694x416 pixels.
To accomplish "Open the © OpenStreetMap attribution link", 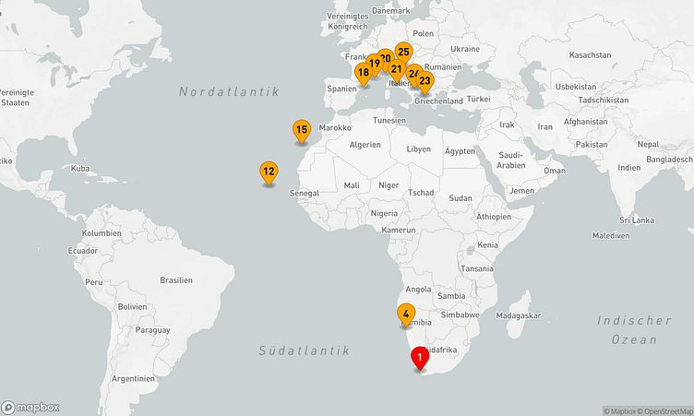I will point(668,410).
